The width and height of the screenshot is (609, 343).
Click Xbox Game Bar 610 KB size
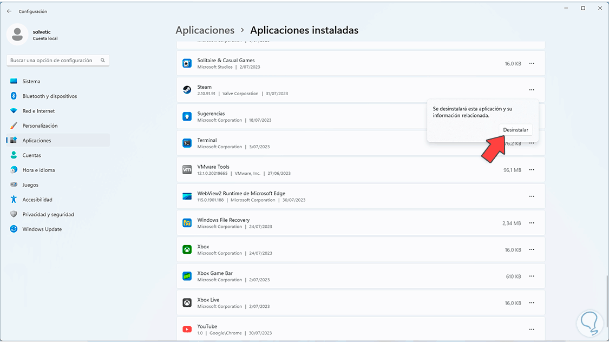514,276
